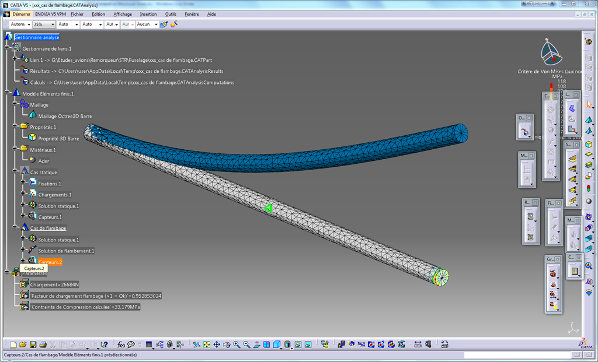Screen dimensions: 598x362
Task: Collapse the Cas de flambage tree node
Action: (15, 227)
